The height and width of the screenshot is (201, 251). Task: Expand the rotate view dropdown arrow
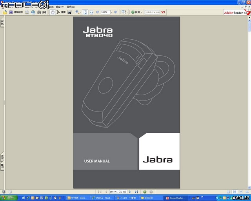click(127, 12)
